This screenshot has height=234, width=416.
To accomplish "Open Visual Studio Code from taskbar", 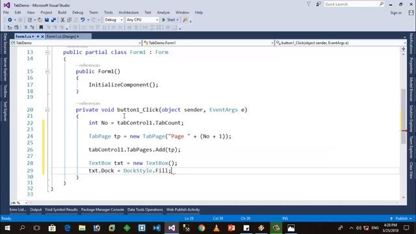I will 157,228.
